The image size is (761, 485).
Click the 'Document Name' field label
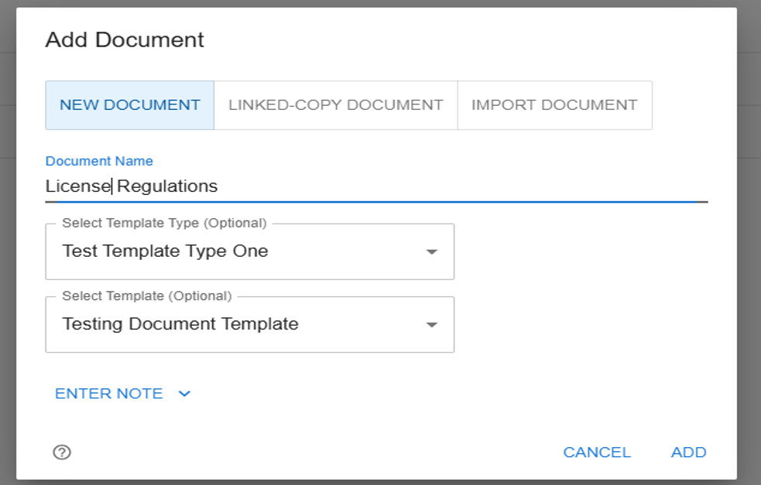point(99,161)
